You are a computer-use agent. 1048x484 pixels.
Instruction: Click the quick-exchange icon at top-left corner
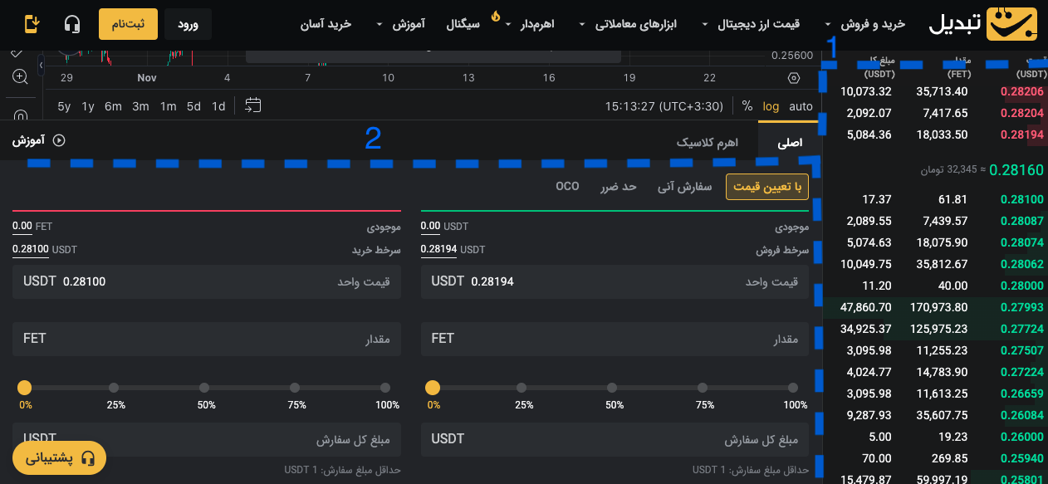tap(32, 24)
